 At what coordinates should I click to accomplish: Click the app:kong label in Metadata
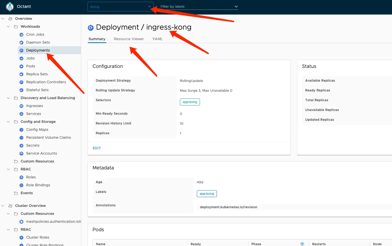207,194
